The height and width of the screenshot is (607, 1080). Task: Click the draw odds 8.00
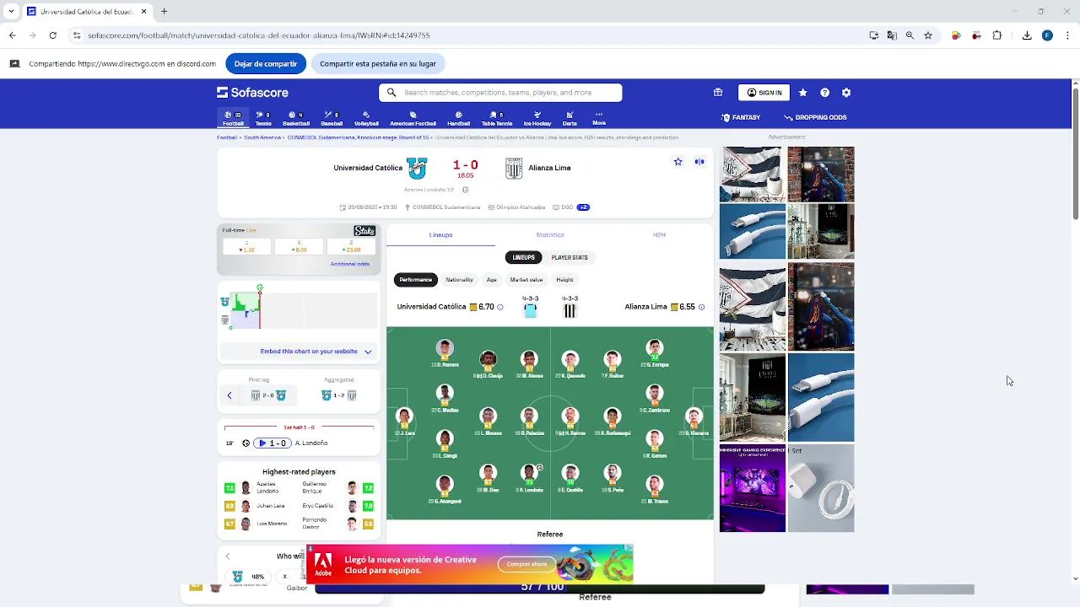tap(299, 246)
